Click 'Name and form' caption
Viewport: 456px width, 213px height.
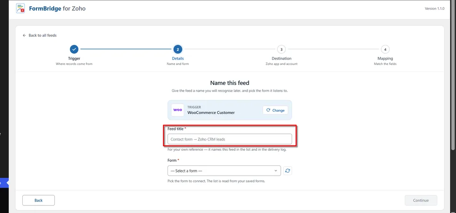[178, 64]
